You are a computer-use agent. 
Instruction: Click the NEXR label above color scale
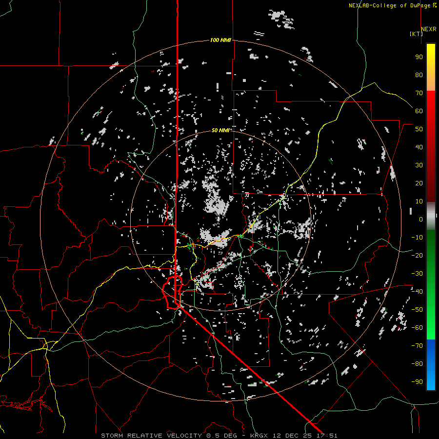tap(429, 29)
